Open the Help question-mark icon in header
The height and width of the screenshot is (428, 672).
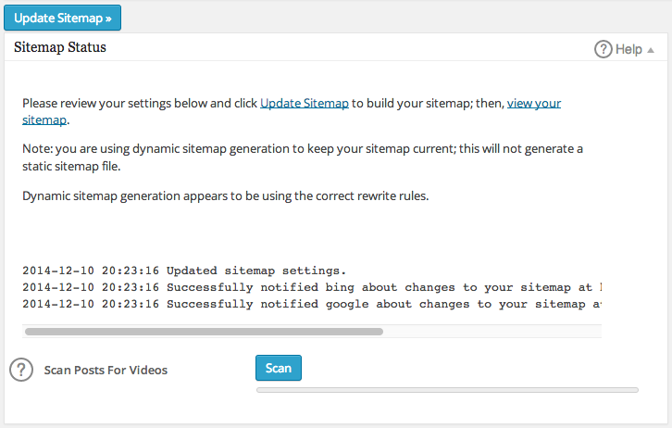603,49
